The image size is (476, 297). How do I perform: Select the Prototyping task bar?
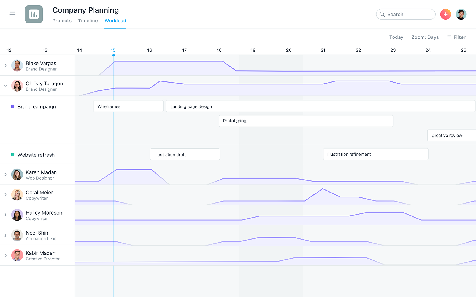pyautogui.click(x=306, y=121)
